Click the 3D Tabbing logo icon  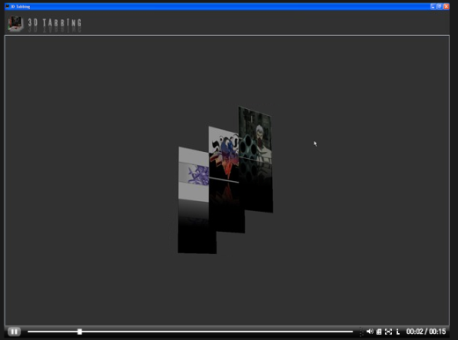16,24
